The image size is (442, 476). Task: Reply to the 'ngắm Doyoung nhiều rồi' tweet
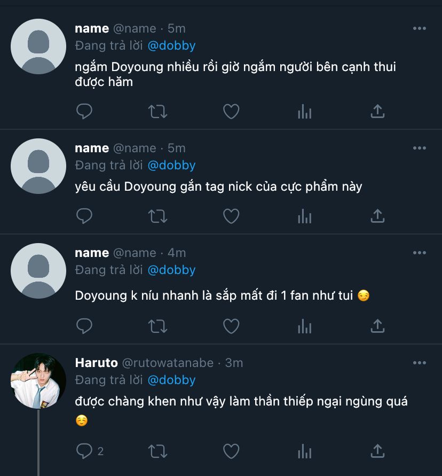(x=84, y=112)
